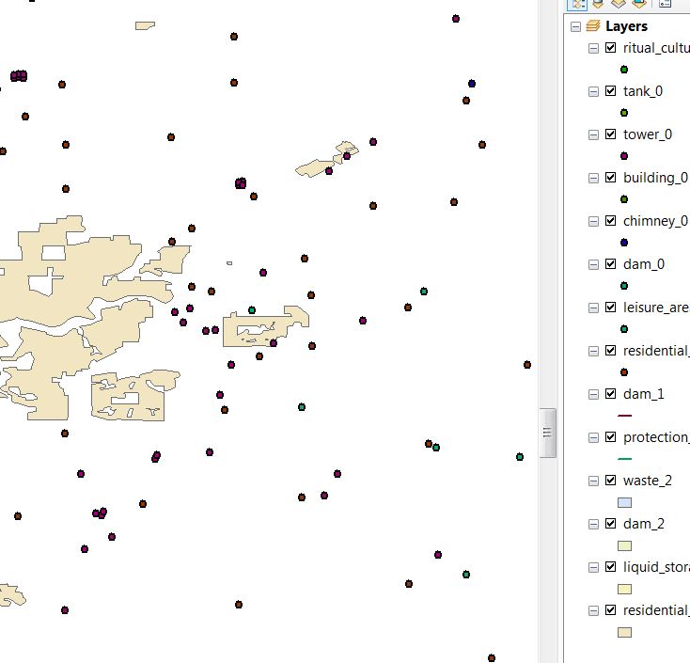Collapse the Layers data frame
The width and height of the screenshot is (690, 663).
(x=575, y=27)
